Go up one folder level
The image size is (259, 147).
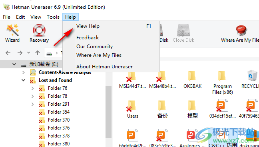[38, 53]
